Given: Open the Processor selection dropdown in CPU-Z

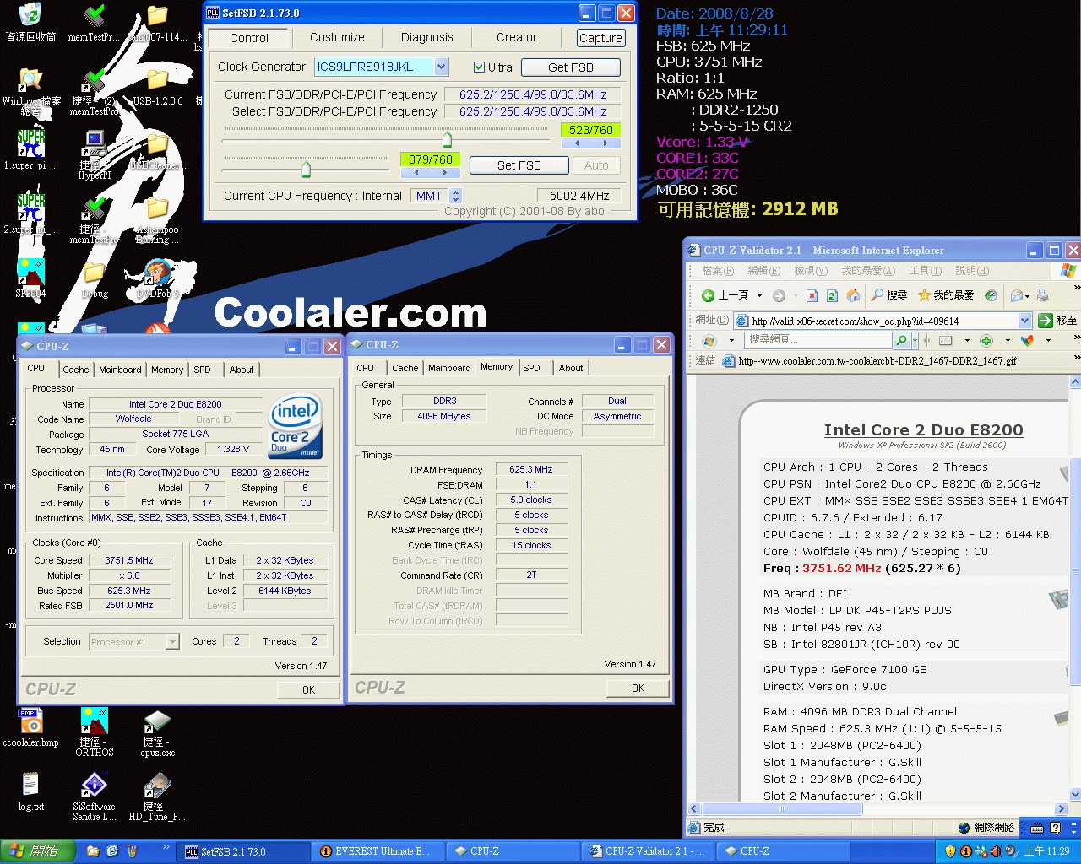Looking at the screenshot, I should tap(172, 642).
